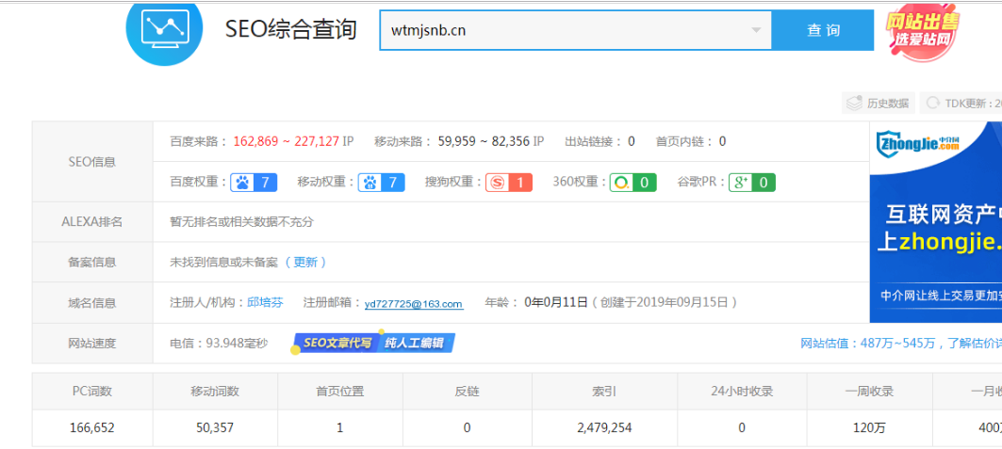Open the Zhongjie.com advertisement

[935, 222]
